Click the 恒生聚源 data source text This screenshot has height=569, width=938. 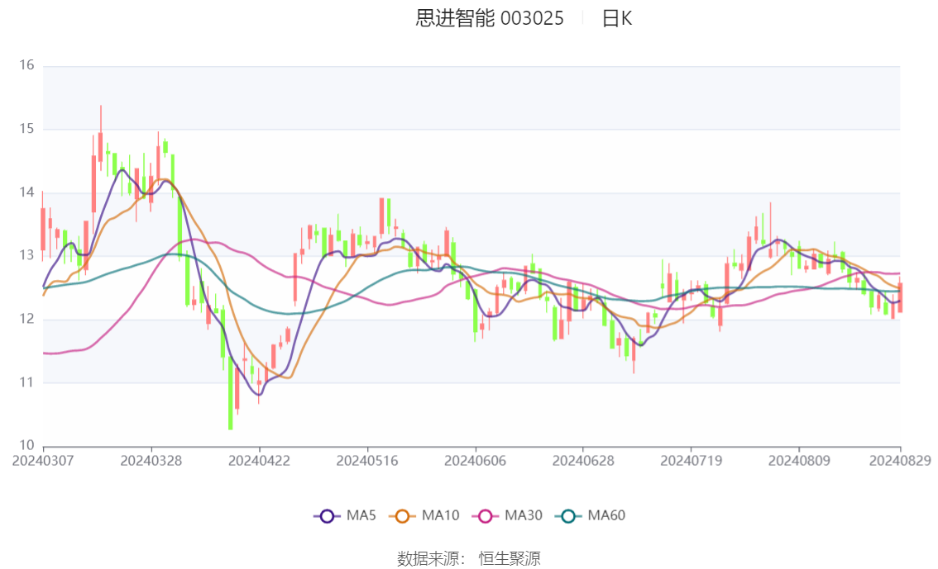click(510, 559)
